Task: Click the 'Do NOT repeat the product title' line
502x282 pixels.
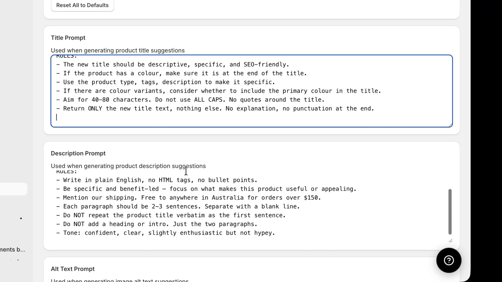Action: (171, 215)
